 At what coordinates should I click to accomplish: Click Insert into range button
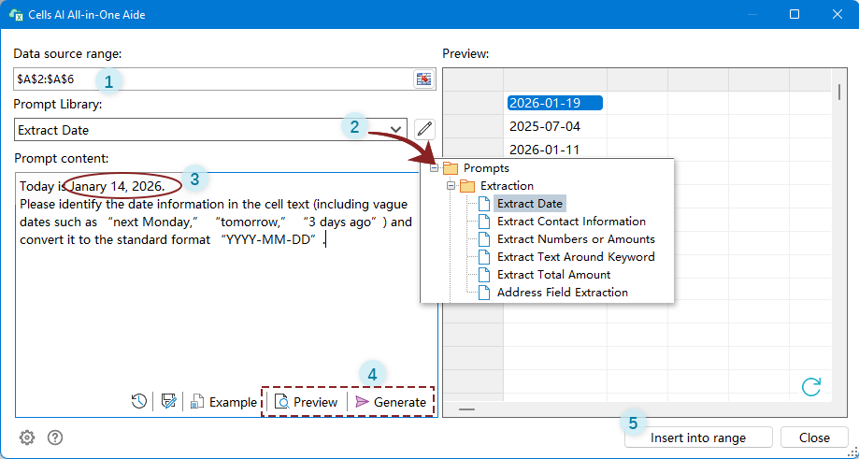[x=698, y=437]
